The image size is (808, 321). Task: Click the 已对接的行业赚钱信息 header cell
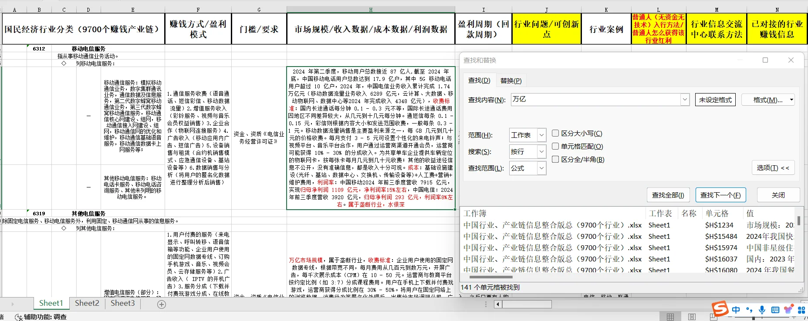point(777,29)
